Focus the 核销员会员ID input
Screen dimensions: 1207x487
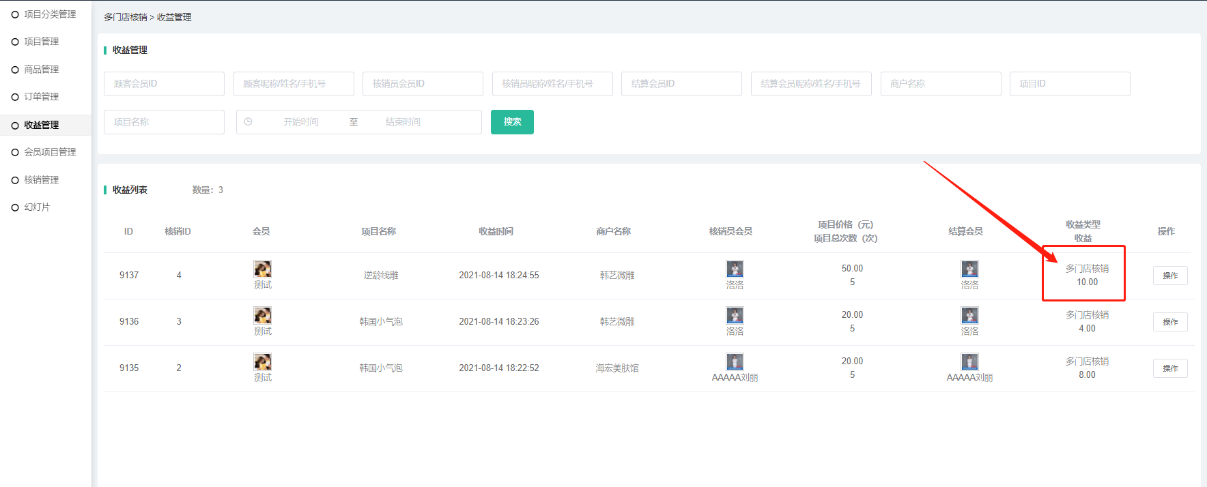[423, 84]
